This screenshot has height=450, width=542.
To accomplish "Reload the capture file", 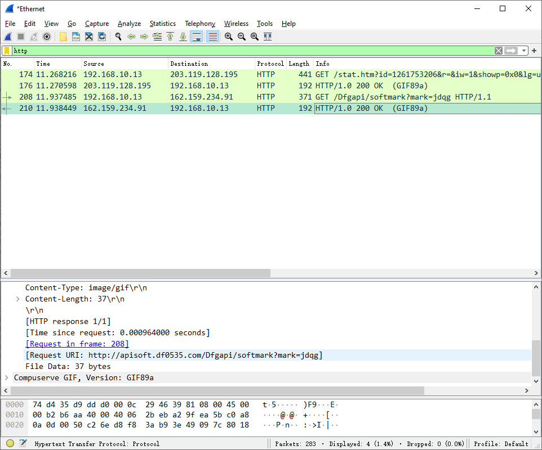I will pyautogui.click(x=102, y=37).
